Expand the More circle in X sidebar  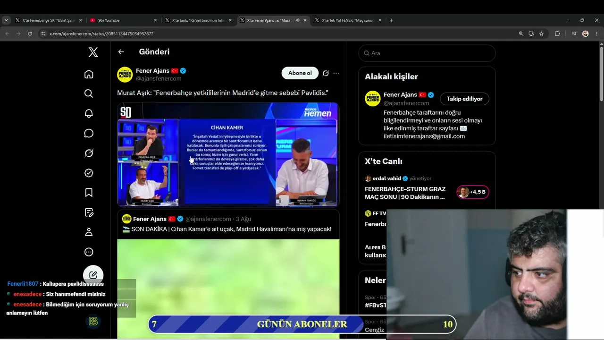coord(89,252)
